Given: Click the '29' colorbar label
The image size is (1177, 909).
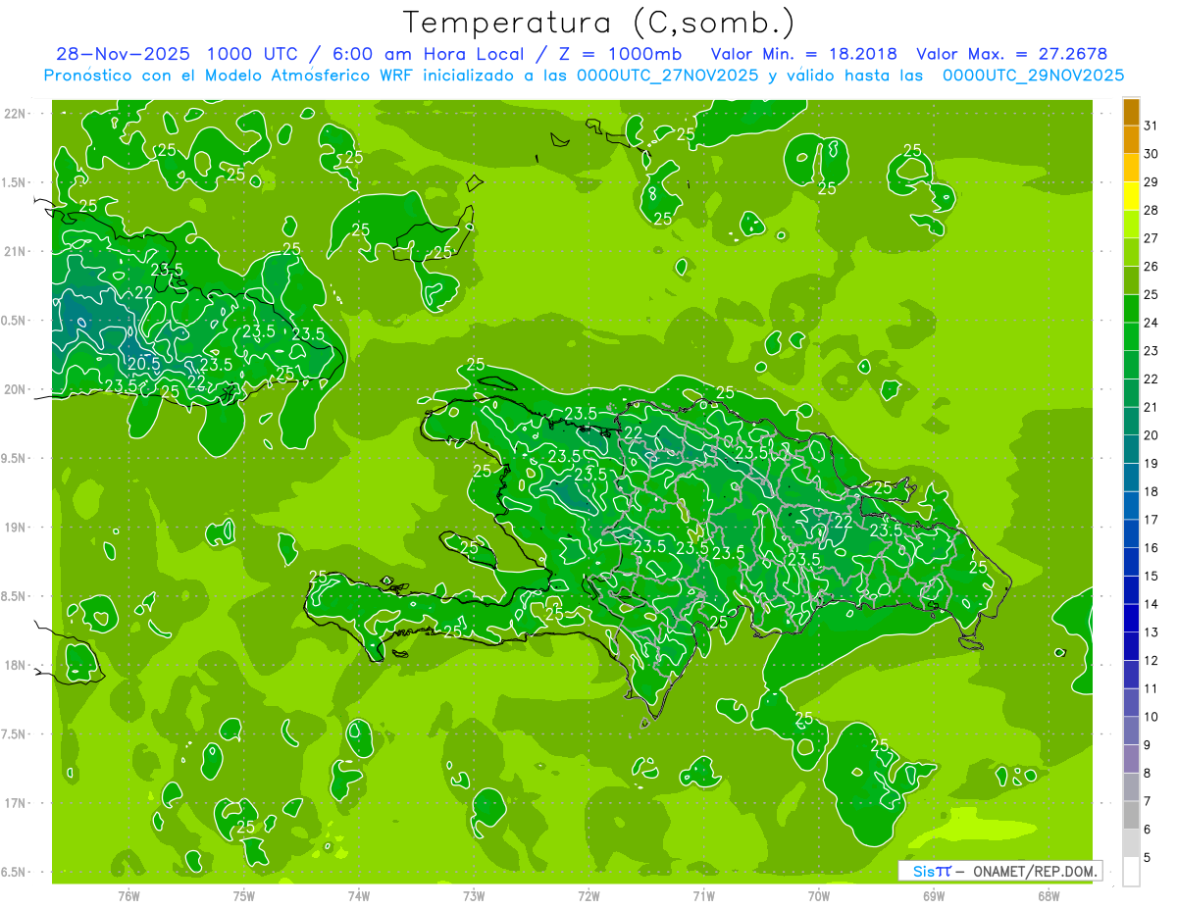Looking at the screenshot, I should pyautogui.click(x=1151, y=182).
